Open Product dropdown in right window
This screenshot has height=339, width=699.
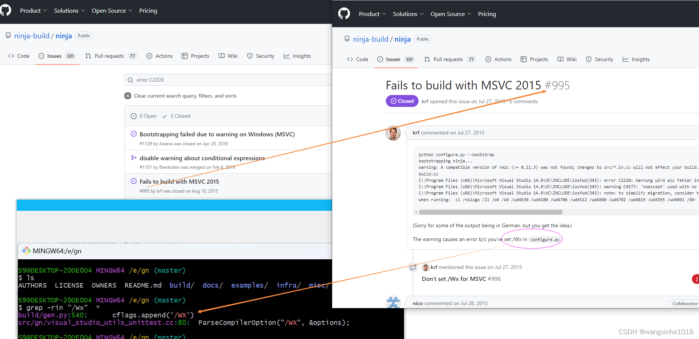372,14
